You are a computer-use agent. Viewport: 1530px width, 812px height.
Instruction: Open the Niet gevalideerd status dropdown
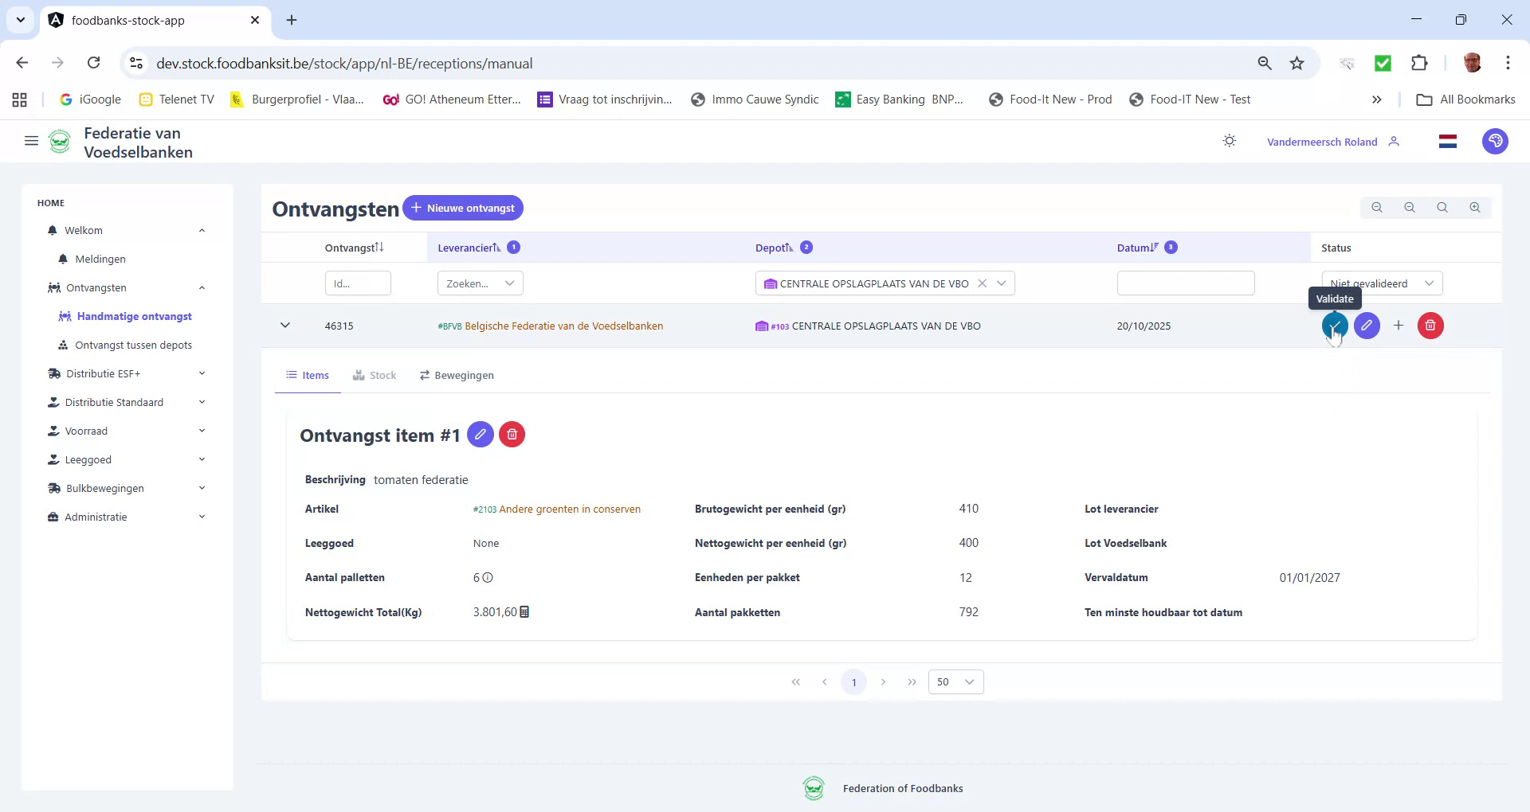click(1381, 283)
